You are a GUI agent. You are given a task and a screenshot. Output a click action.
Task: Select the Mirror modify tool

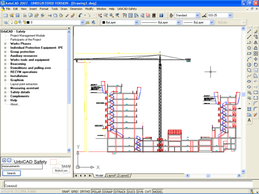256,43
